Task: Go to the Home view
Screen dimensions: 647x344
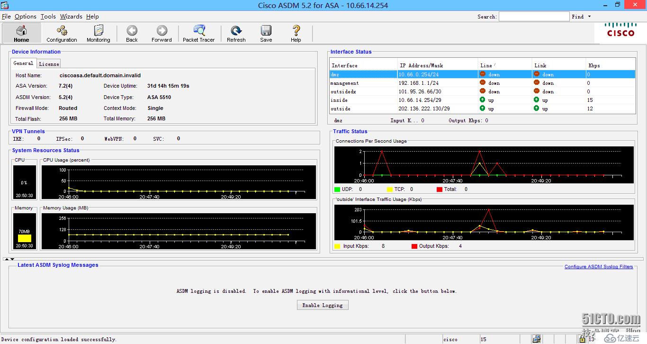Action: [x=21, y=33]
